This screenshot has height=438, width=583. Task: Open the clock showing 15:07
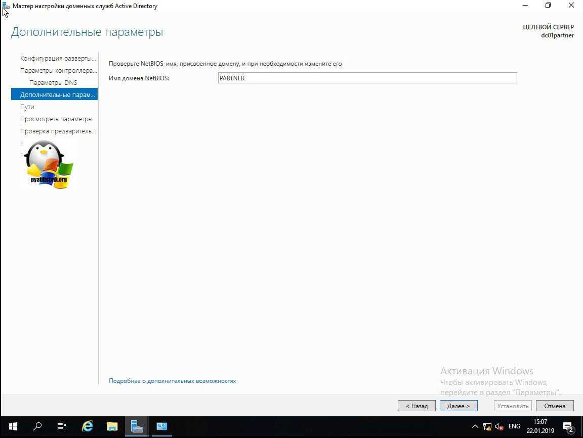click(x=540, y=426)
